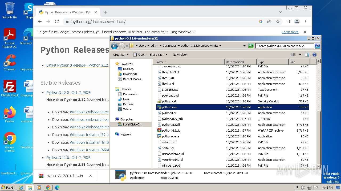Open Internet Explorer from taskbar
The height and width of the screenshot is (191, 341).
click(x=21, y=188)
